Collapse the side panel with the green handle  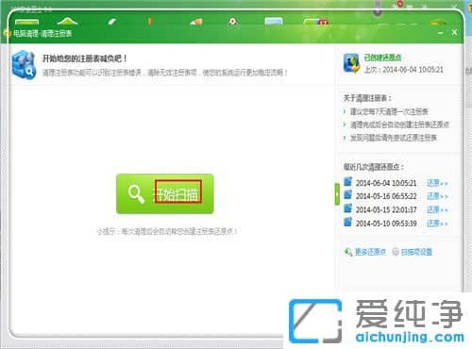(337, 193)
